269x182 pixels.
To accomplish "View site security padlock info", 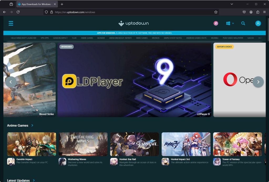I will pos(51,12).
